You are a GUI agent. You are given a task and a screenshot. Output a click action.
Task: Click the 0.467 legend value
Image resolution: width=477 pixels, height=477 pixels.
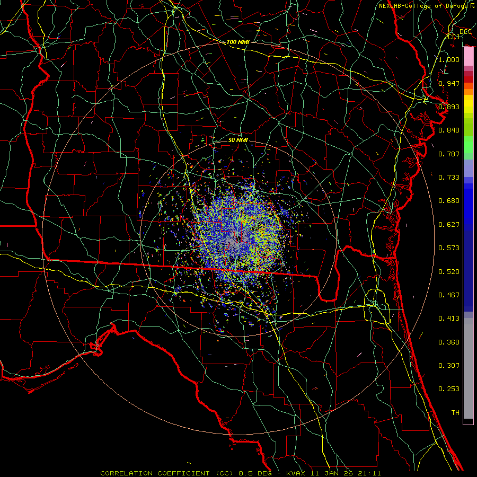tap(449, 295)
